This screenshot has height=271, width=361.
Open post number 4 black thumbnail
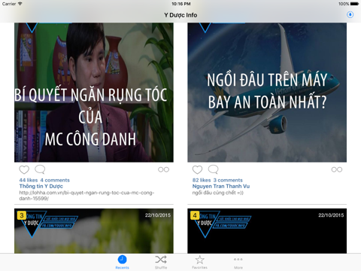click(x=267, y=231)
